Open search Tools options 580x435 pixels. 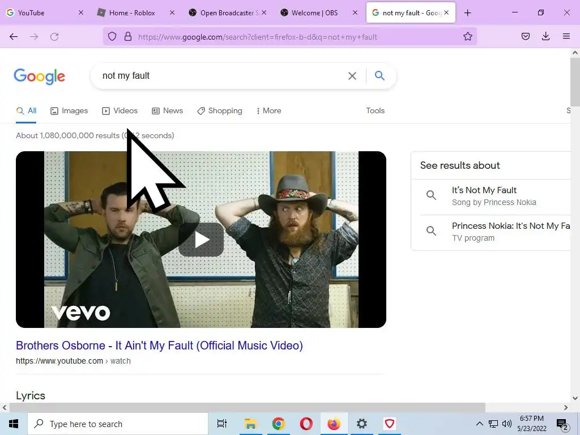376,110
